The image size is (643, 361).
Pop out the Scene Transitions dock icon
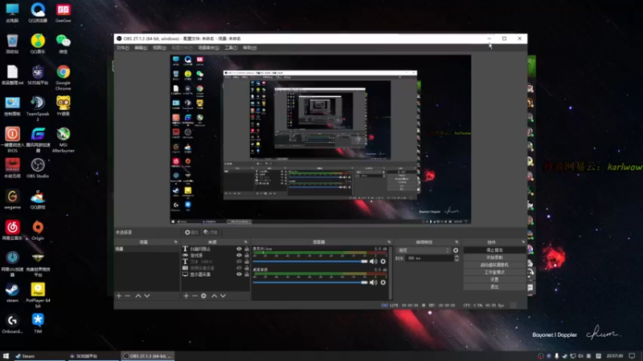click(x=457, y=242)
